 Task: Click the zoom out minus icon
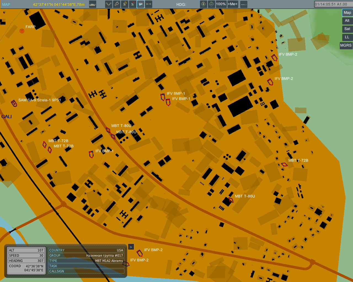point(211,4)
